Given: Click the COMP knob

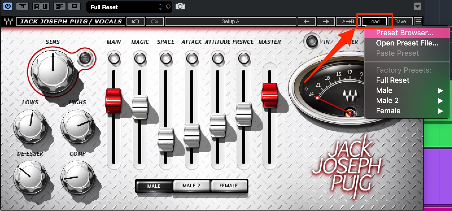Looking at the screenshot, I should pos(78,177).
